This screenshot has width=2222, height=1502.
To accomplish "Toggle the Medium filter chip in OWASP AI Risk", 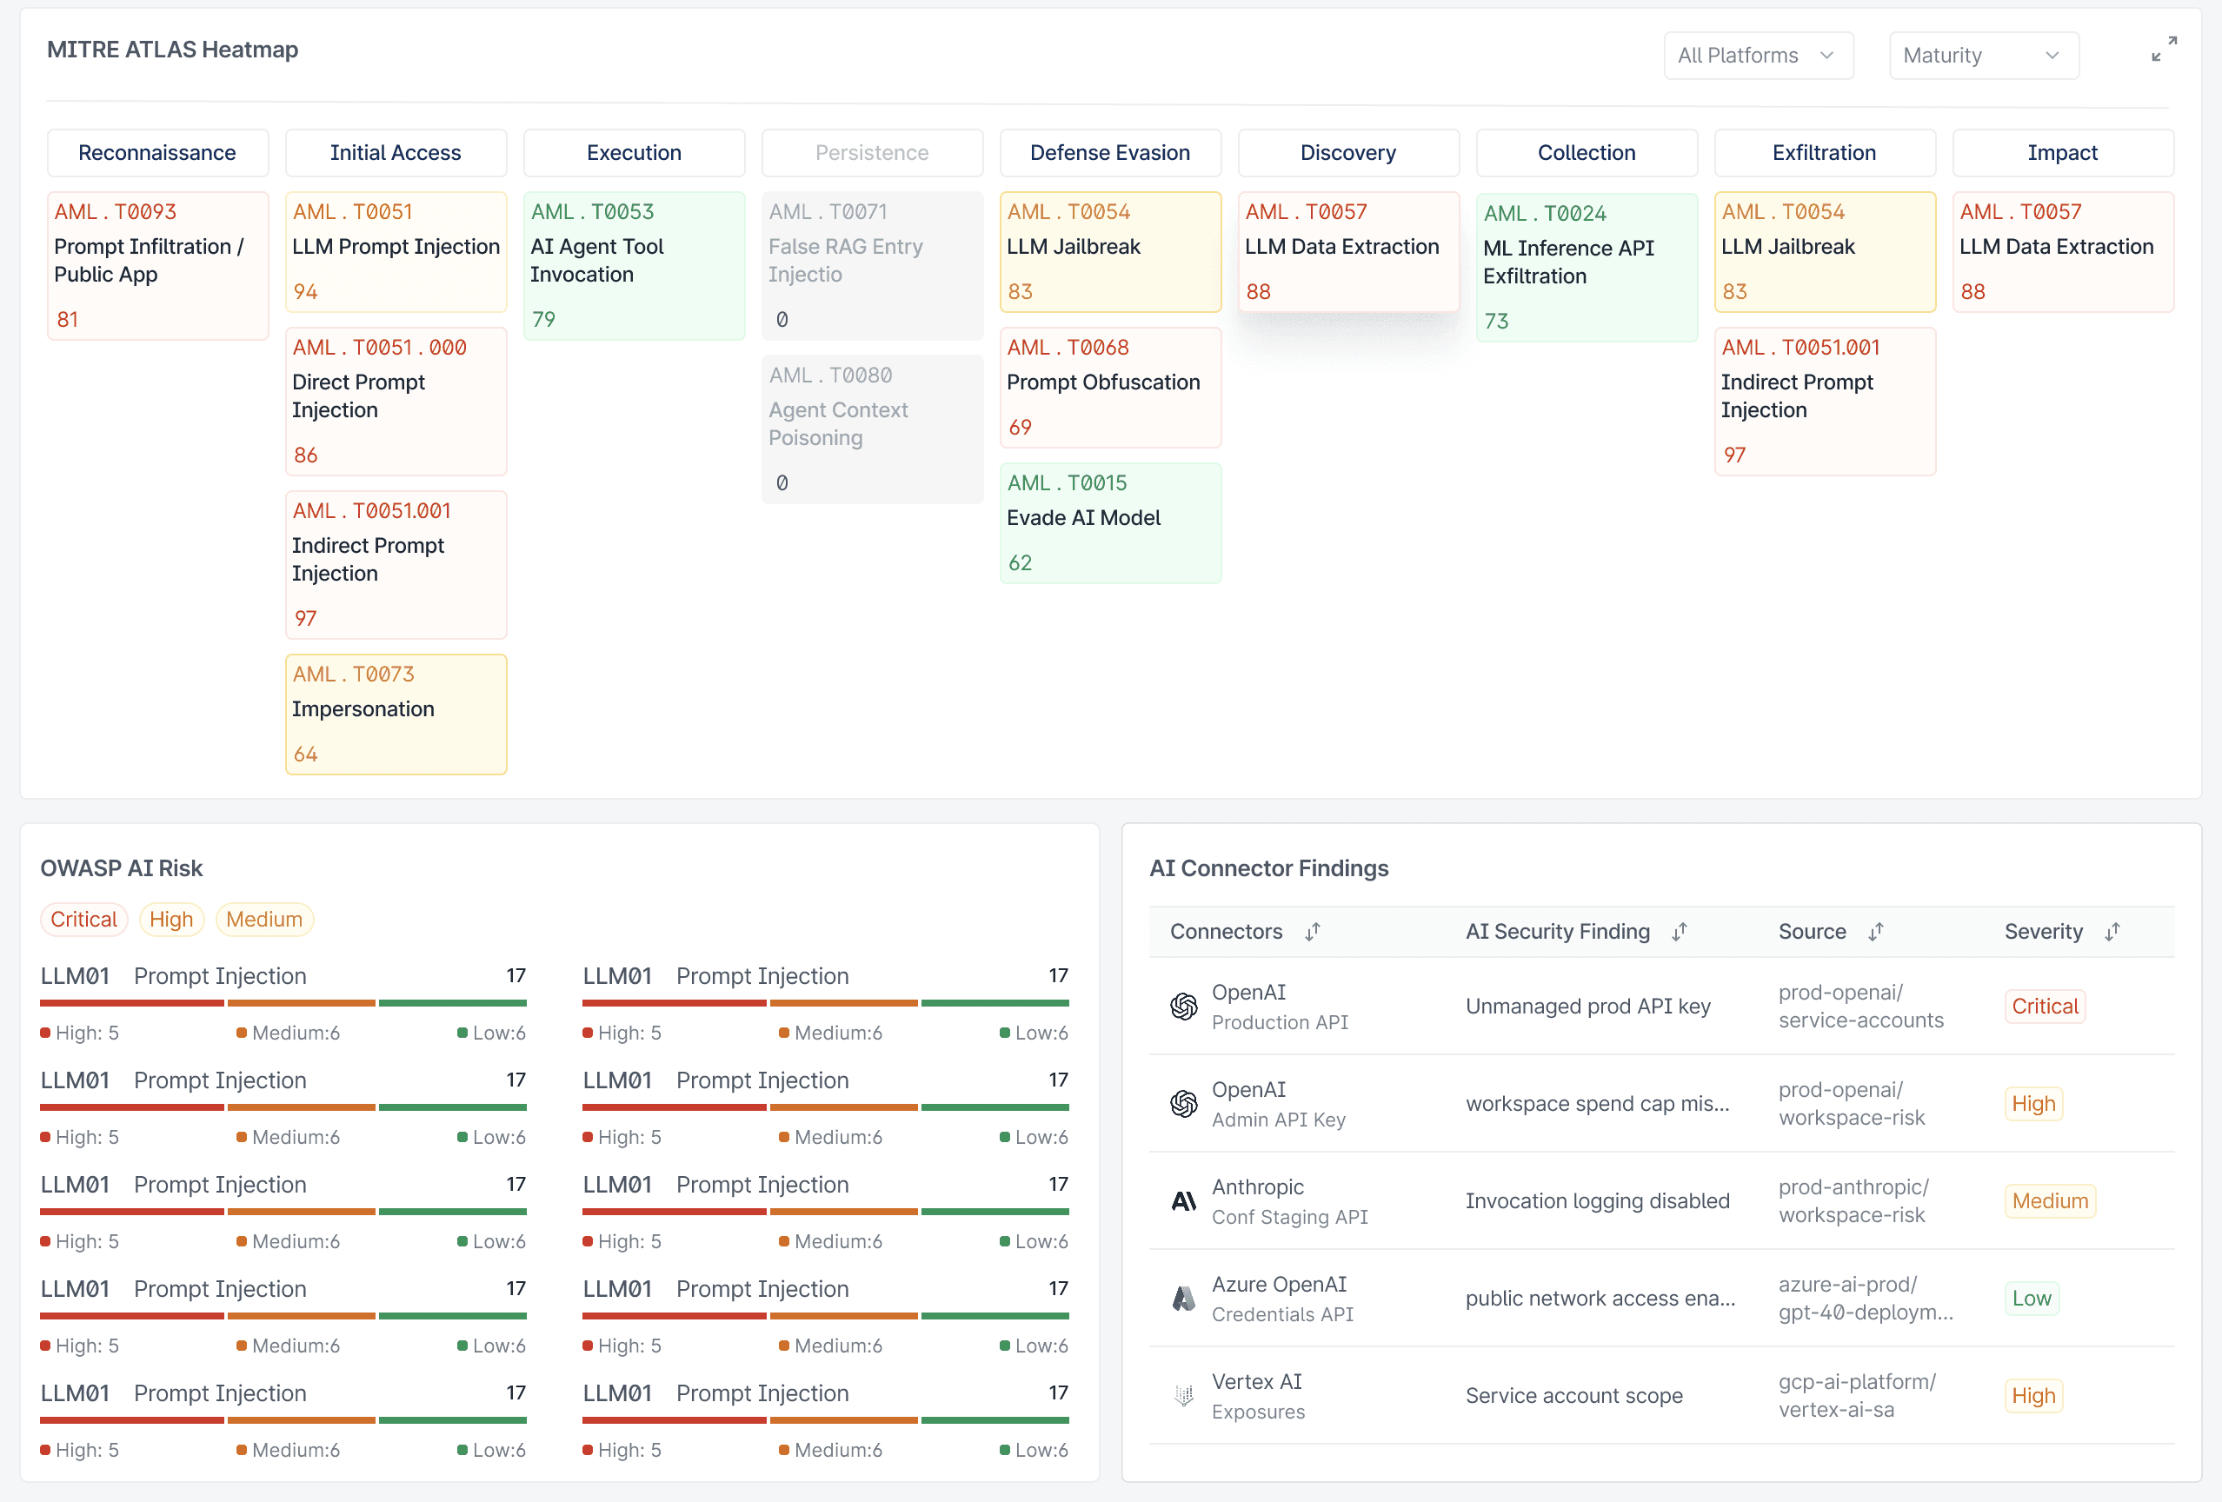I will pyautogui.click(x=265, y=920).
